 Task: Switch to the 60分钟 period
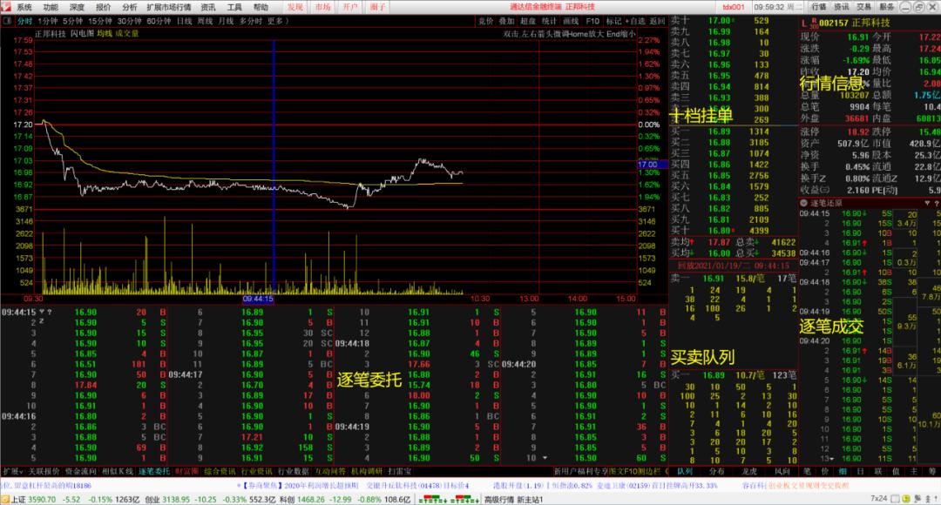click(159, 21)
